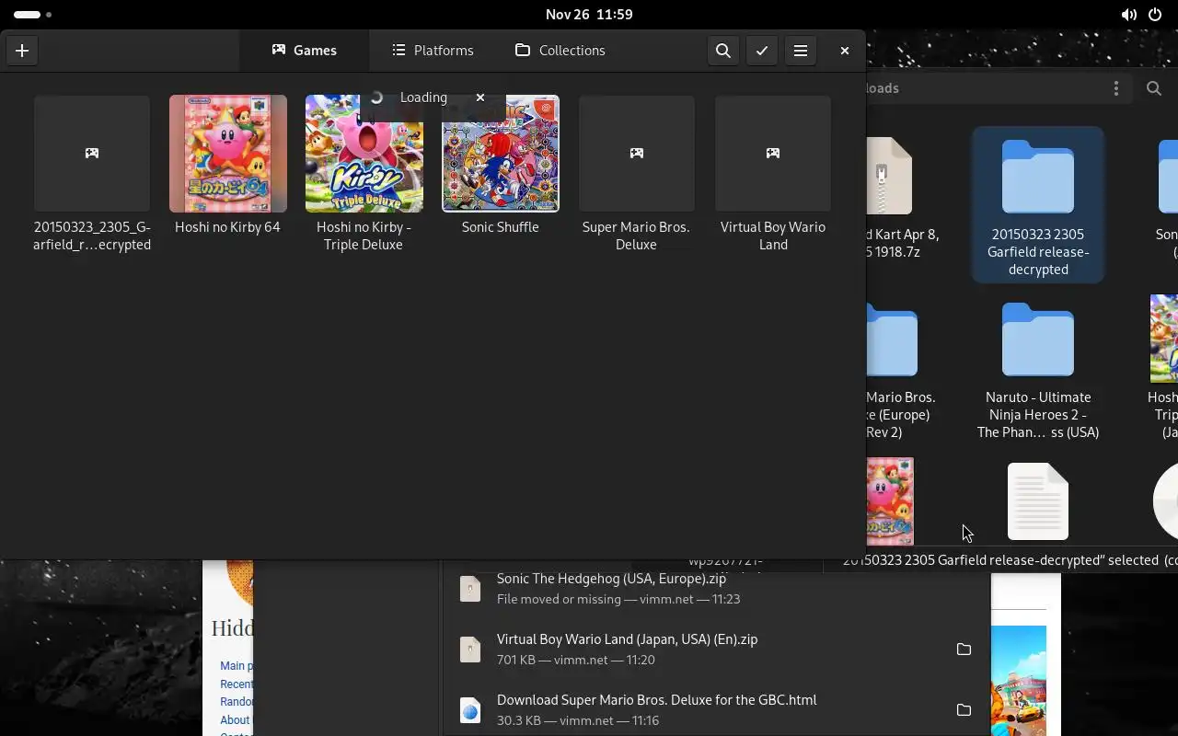Screen dimensions: 1178x736
Task: Open the volume system indicator
Action: (x=1128, y=15)
